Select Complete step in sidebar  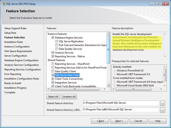tap(10, 92)
